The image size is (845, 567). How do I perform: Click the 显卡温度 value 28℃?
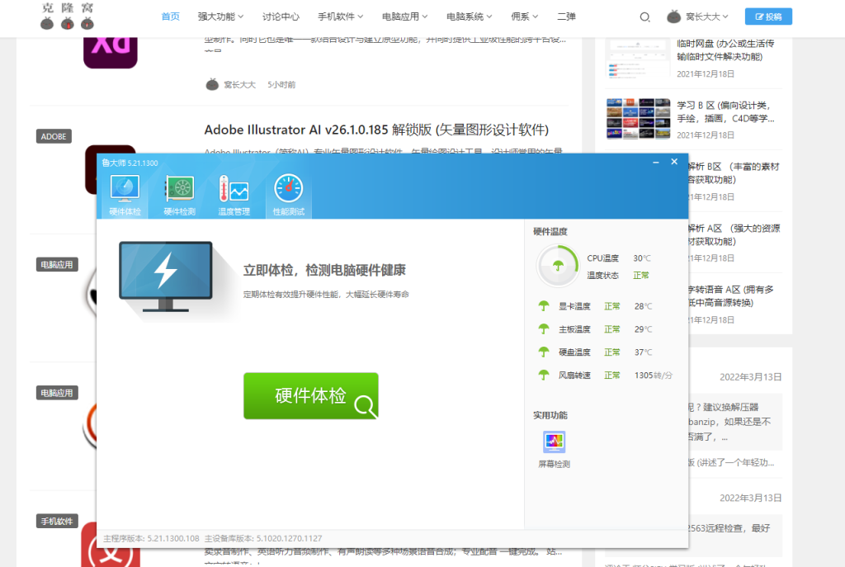click(x=643, y=306)
